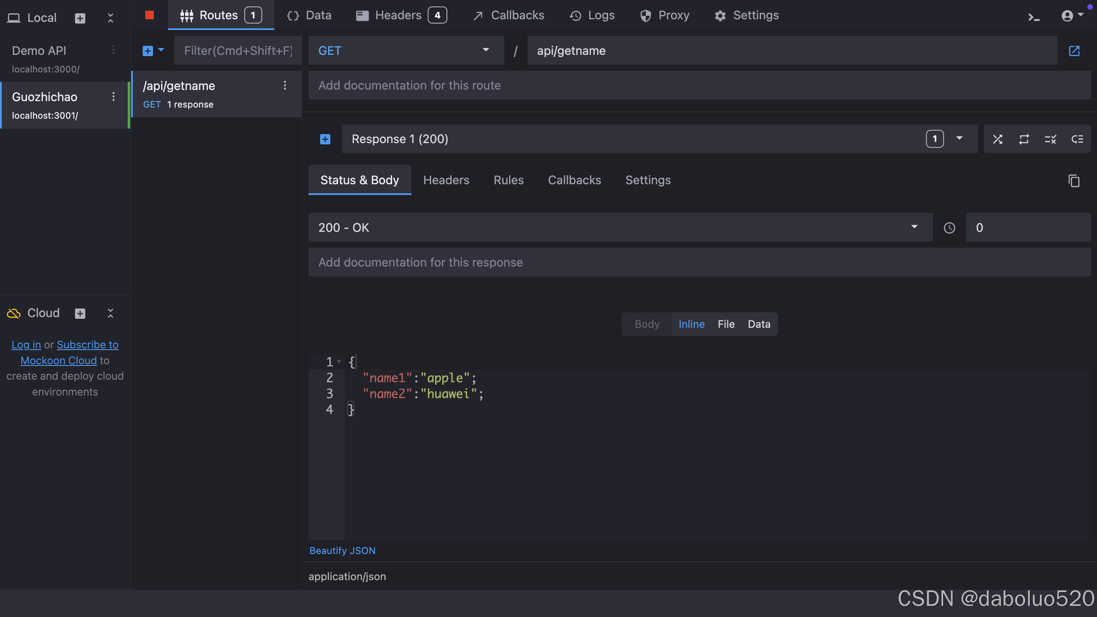Click Beautify JSON
Viewport: 1097px width, 617px height.
click(342, 551)
